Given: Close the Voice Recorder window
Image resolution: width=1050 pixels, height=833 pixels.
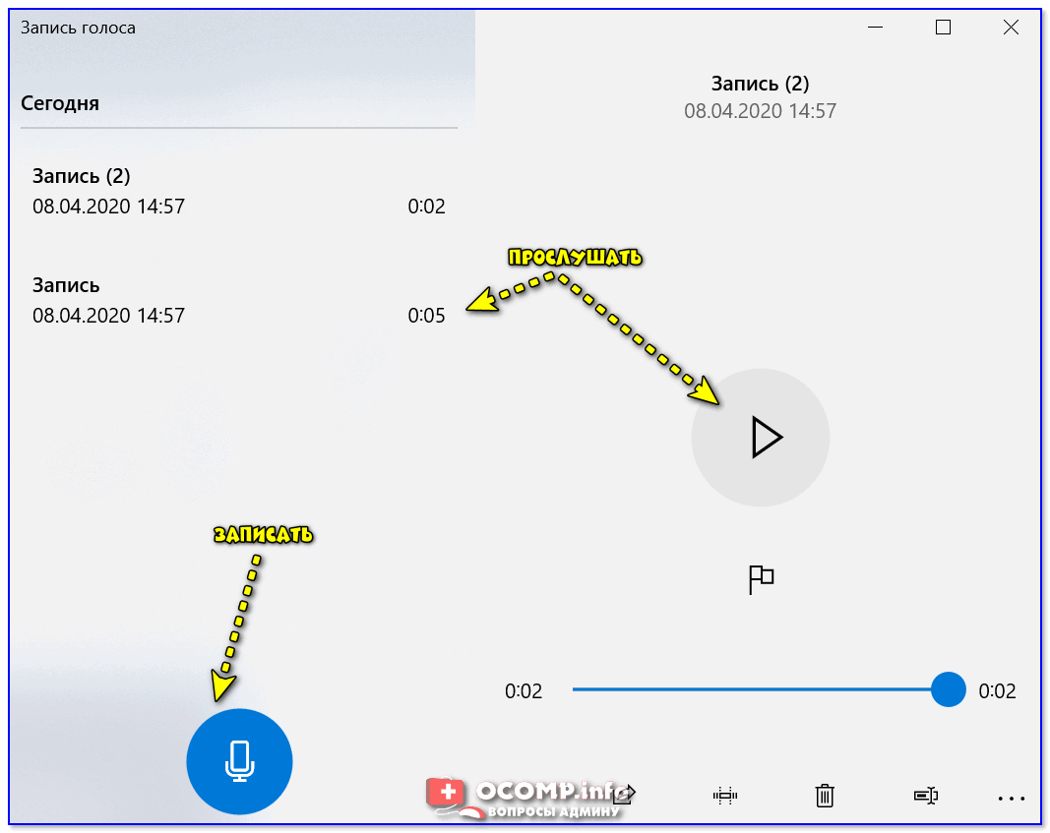Looking at the screenshot, I should (x=1011, y=28).
